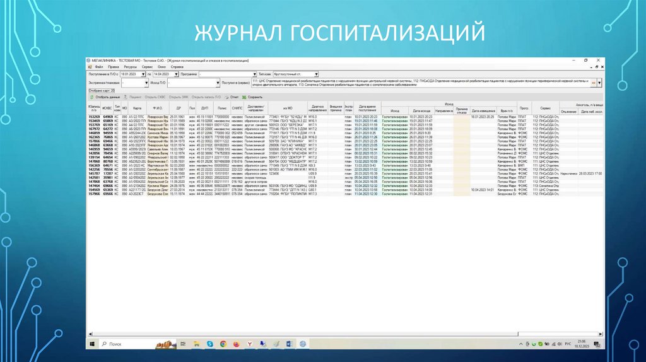Click the Поступил в (сервис) text field
Viewport: 646px width, 362px height.
(x=421, y=83)
